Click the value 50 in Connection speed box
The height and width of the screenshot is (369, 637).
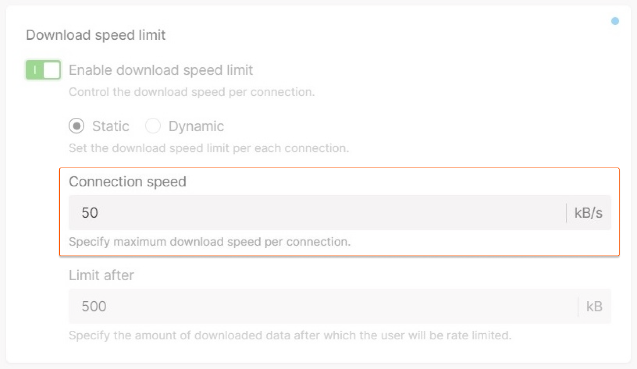pos(89,213)
